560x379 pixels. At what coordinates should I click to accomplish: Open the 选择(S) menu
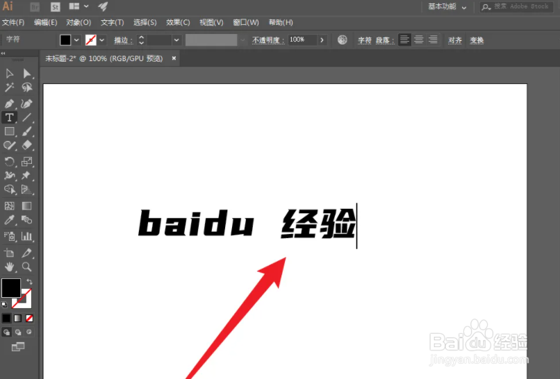click(x=145, y=22)
